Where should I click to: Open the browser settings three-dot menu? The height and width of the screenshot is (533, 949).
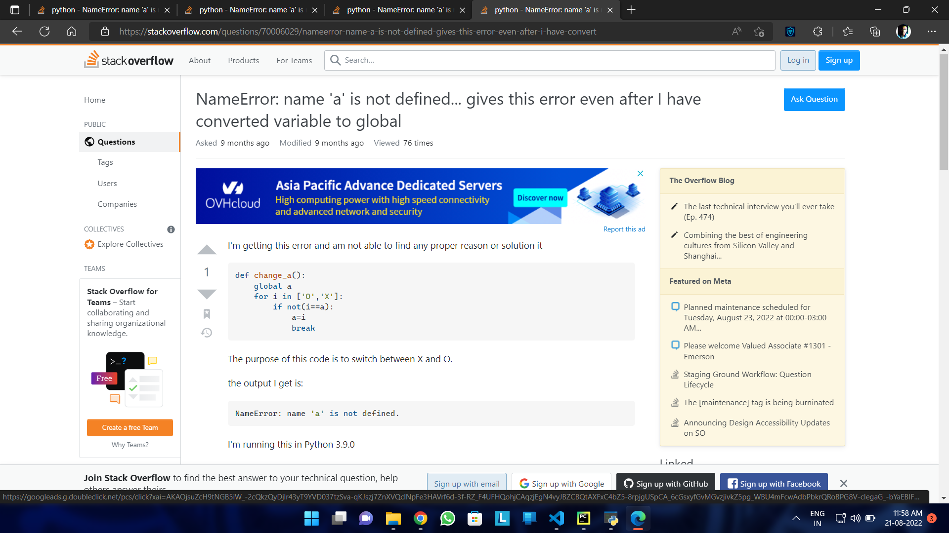932,31
